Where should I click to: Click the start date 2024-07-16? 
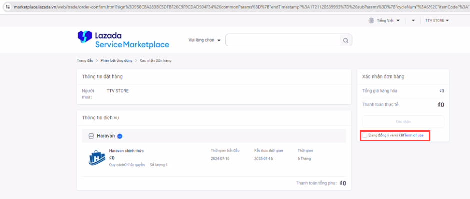[220, 159]
